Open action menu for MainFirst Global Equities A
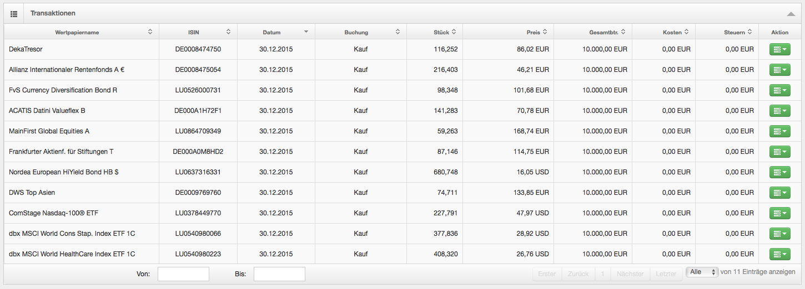805x289 pixels. pyautogui.click(x=780, y=131)
